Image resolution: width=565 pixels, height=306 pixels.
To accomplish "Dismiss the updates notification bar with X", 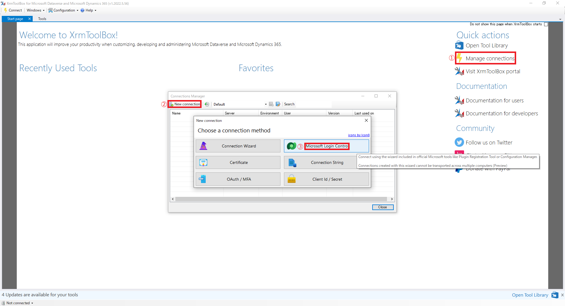I will (562, 295).
